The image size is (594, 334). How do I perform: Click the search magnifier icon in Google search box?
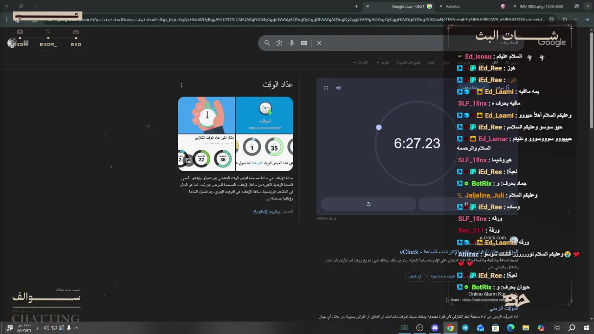click(x=267, y=43)
